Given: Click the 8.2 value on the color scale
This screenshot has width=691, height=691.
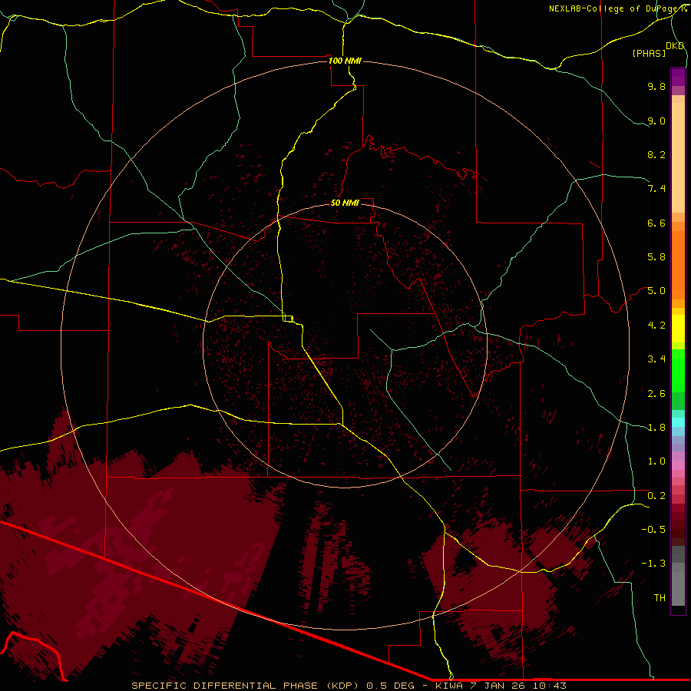Looking at the screenshot, I should tap(656, 154).
